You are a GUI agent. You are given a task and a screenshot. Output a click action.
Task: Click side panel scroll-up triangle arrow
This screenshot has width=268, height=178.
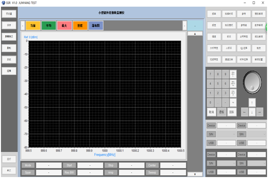click(195, 34)
